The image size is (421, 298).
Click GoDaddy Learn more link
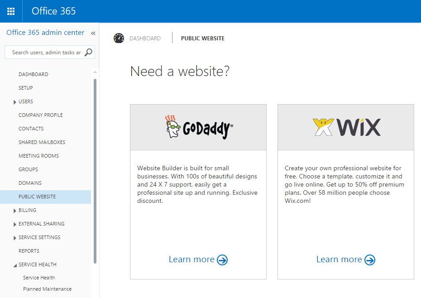coord(191,260)
